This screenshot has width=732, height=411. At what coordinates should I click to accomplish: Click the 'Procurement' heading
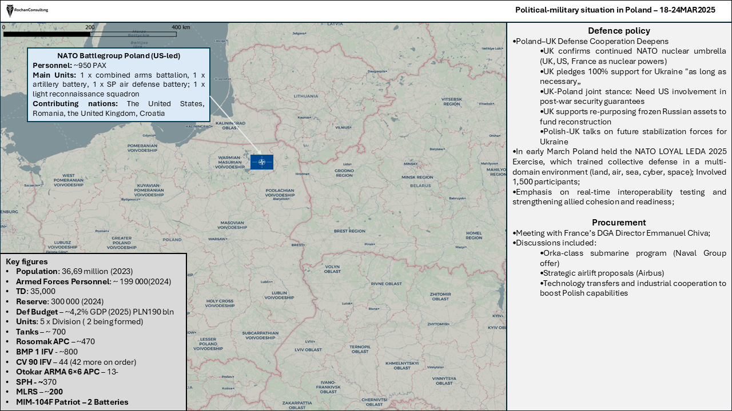619,223
